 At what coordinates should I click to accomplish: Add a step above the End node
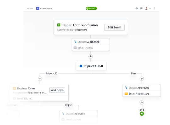click(x=142, y=102)
